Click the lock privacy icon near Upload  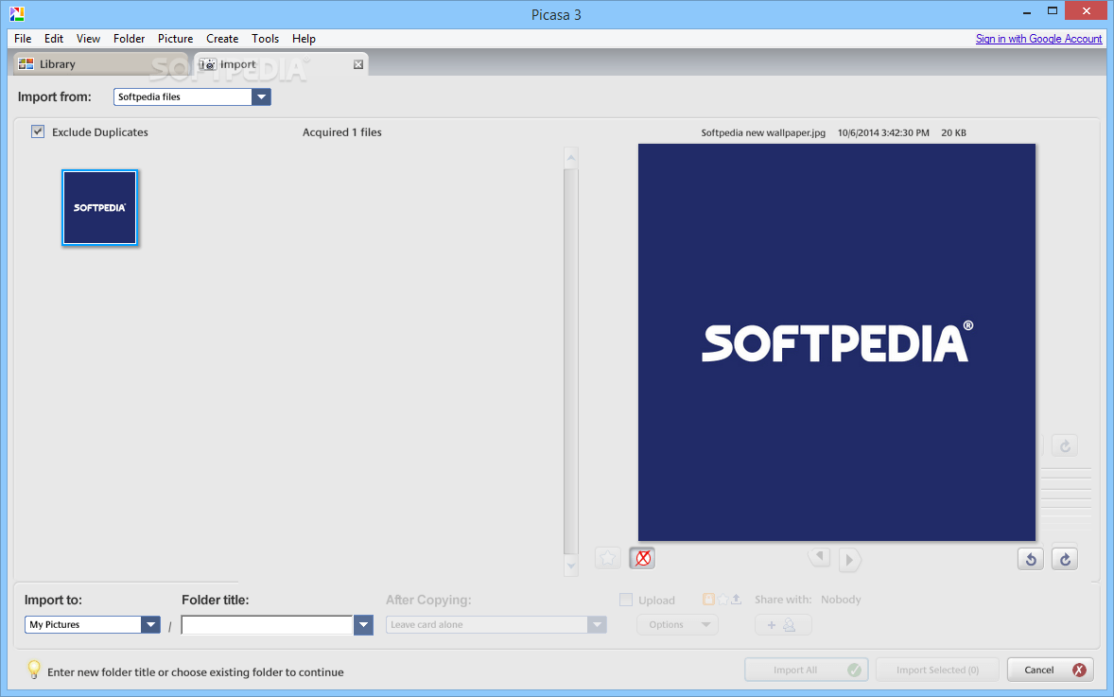pyautogui.click(x=708, y=599)
